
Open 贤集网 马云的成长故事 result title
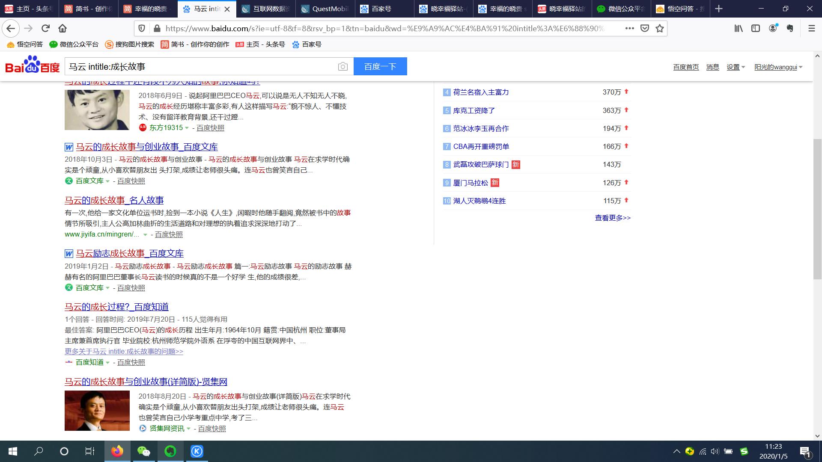coord(146,382)
